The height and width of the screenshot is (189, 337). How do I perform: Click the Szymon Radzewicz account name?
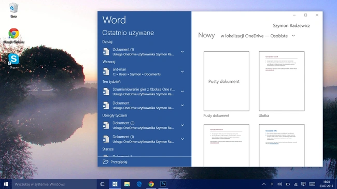[x=291, y=25]
